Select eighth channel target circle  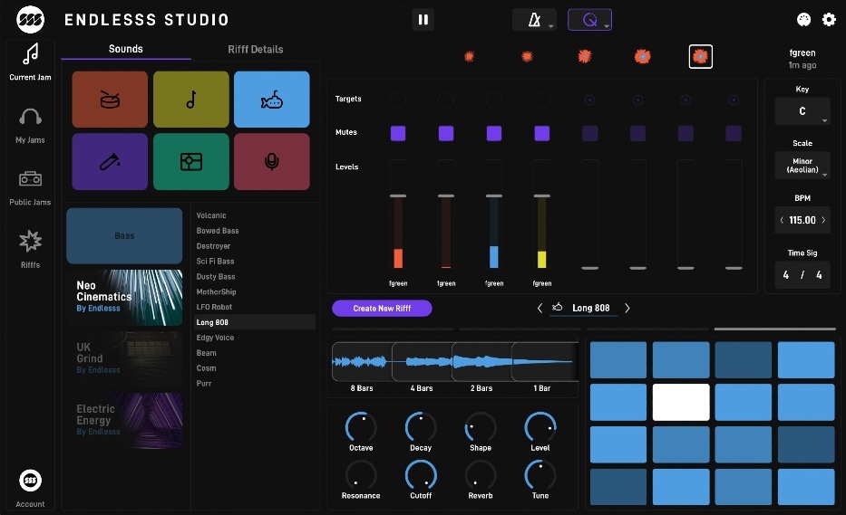point(734,100)
